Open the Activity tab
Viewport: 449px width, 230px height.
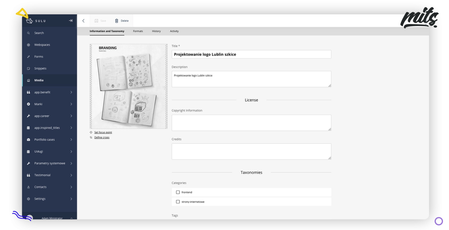coord(174,31)
